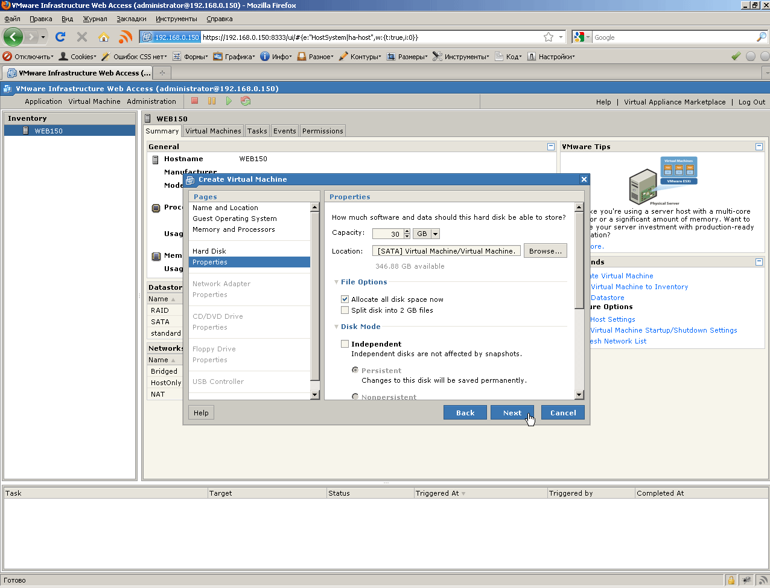Click the RSS feed icon in the toolbar
The width and height of the screenshot is (770, 588).
pos(126,37)
